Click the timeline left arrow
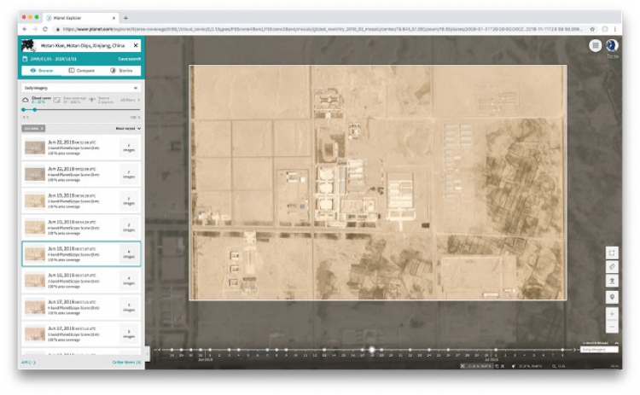 point(159,350)
